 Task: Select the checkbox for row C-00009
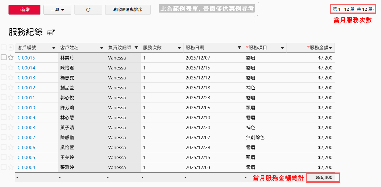point(4,117)
